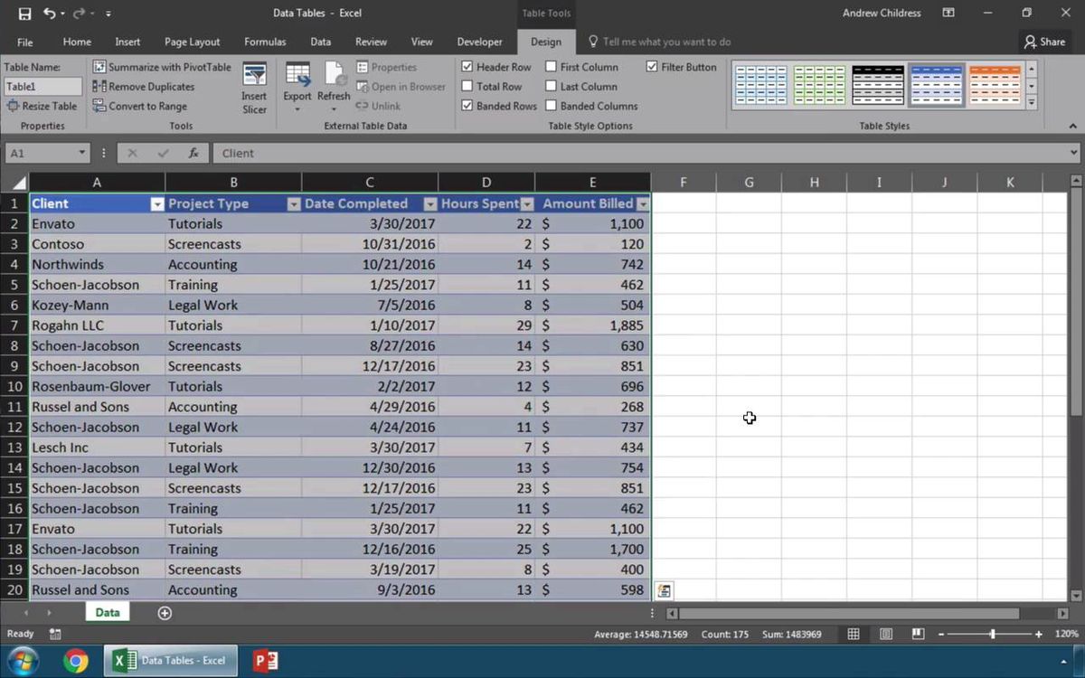Screen dimensions: 1085x678
Task: Toggle the Filter Button checkbox
Action: (x=652, y=67)
